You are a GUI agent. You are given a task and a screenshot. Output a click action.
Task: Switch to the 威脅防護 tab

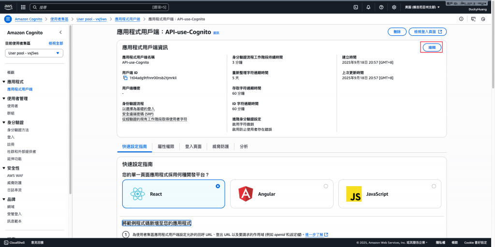click(x=220, y=146)
